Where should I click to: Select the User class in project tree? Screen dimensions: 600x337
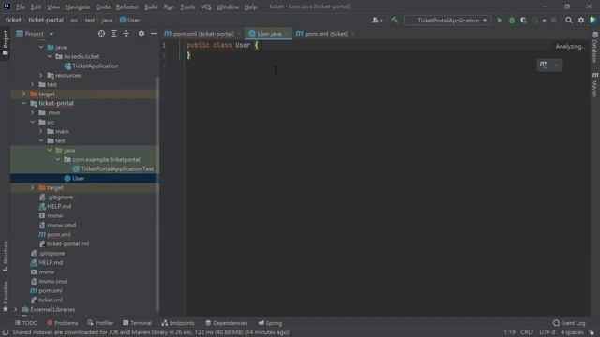pyautogui.click(x=78, y=178)
